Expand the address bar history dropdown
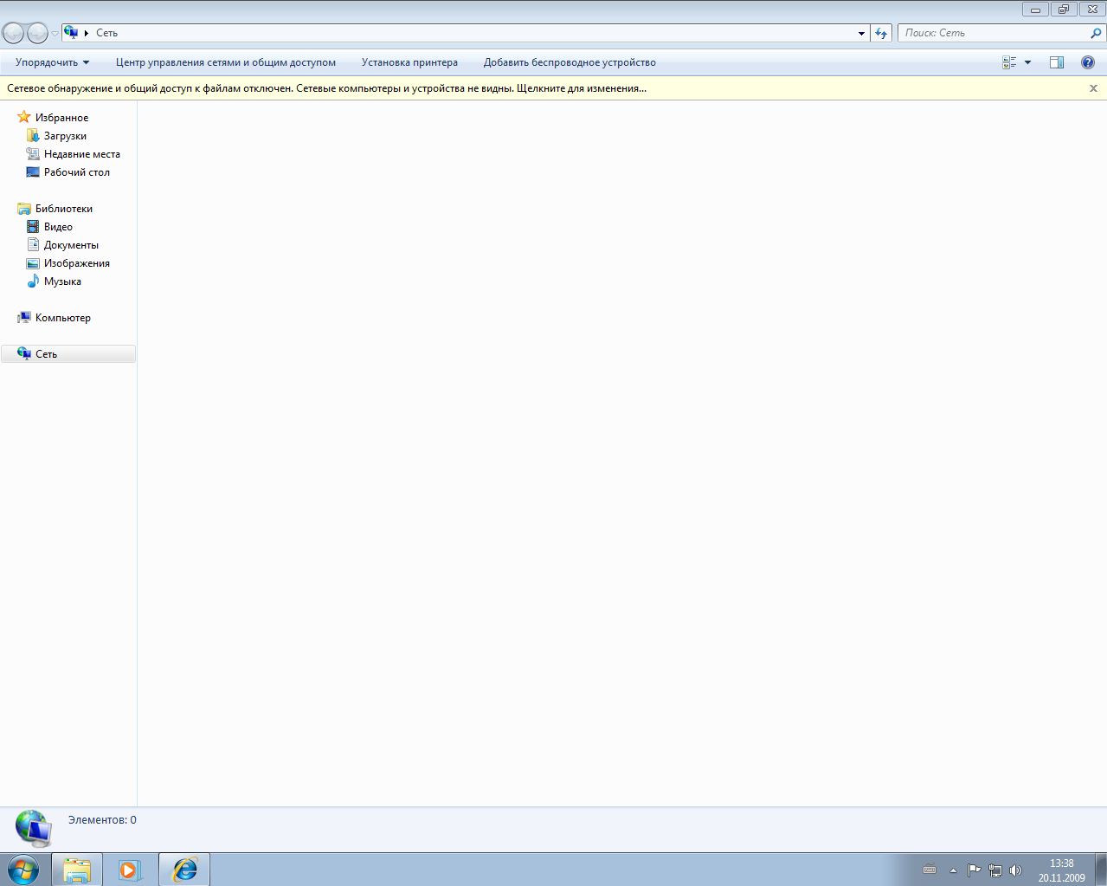This screenshot has width=1107, height=886. (x=861, y=33)
